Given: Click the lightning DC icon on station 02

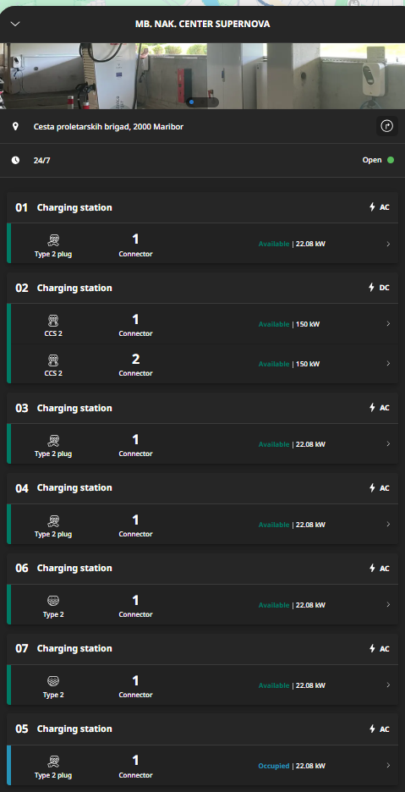Looking at the screenshot, I should pyautogui.click(x=372, y=288).
